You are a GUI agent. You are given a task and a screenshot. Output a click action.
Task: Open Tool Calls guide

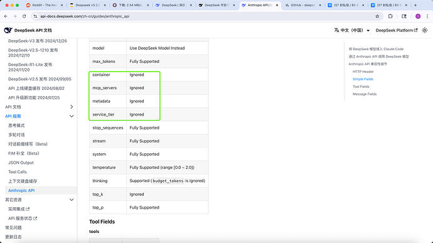(x=18, y=171)
